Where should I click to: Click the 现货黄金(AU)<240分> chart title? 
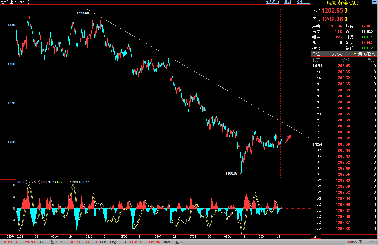click(16, 2)
